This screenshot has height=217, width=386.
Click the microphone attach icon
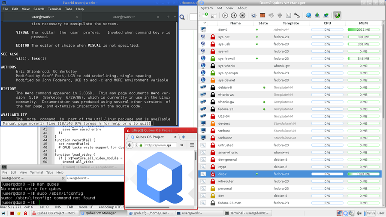(297, 15)
